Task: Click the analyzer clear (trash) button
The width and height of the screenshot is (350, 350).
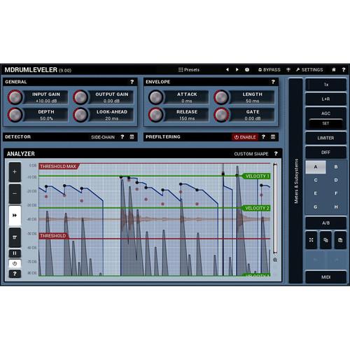Action: click(15, 237)
